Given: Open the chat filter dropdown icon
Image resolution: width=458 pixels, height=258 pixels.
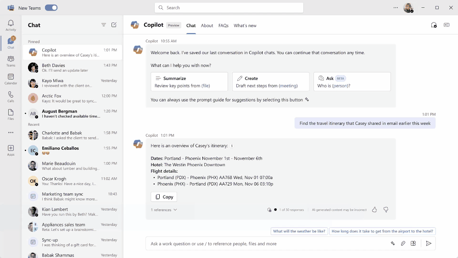Looking at the screenshot, I should tap(104, 25).
